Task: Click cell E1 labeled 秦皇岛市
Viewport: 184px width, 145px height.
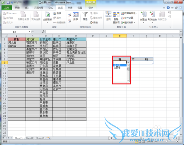Action: pyautogui.click(x=76, y=39)
